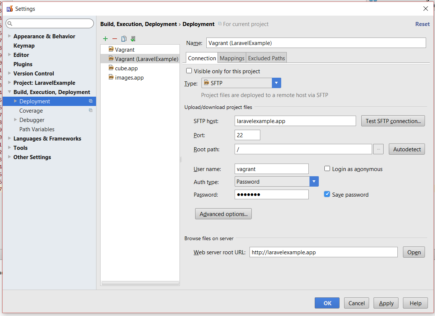The width and height of the screenshot is (435, 316).
Task: Switch to the Connection tab
Action: coord(202,58)
